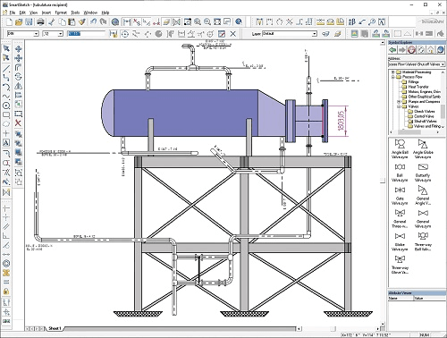Open the dimension style dropdown
This screenshot has height=338, width=447.
pos(37,34)
